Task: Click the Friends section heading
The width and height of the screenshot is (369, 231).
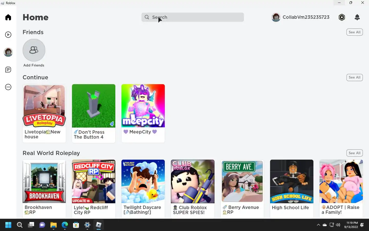Action: point(33,32)
